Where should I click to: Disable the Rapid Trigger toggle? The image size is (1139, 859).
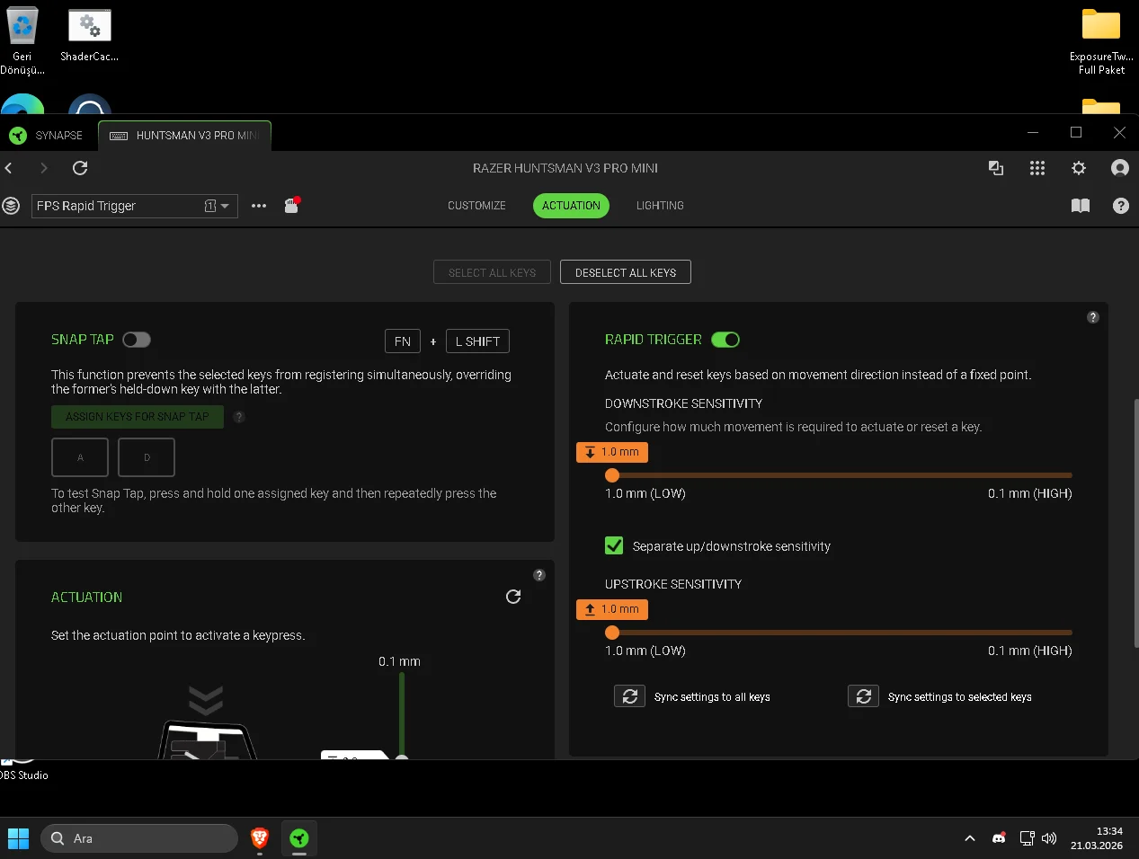click(725, 340)
